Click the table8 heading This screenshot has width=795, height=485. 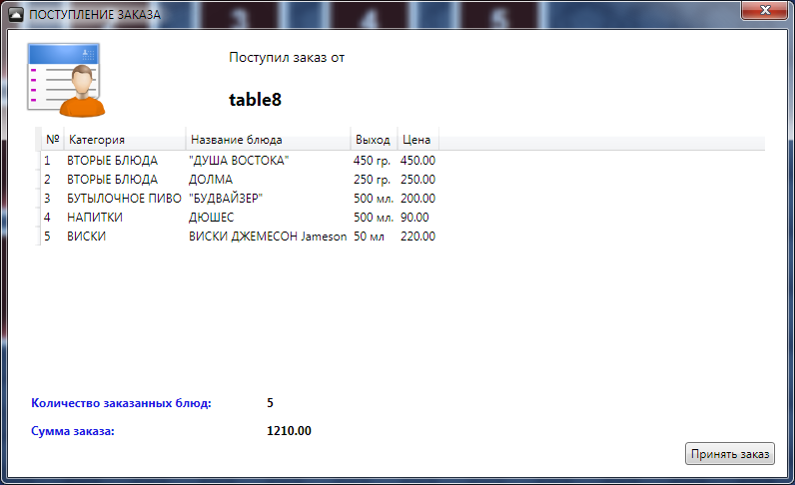click(x=255, y=100)
